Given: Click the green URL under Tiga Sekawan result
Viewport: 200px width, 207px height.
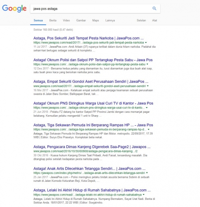Looking at the screenshot, I should (90, 129).
